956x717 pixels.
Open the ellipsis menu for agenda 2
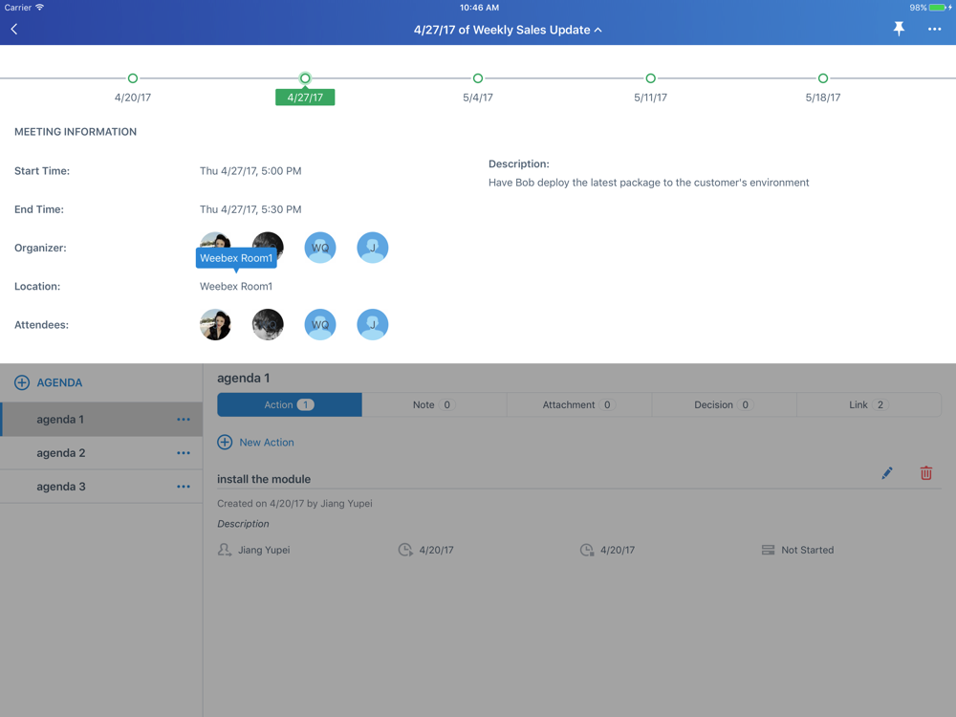(x=184, y=453)
